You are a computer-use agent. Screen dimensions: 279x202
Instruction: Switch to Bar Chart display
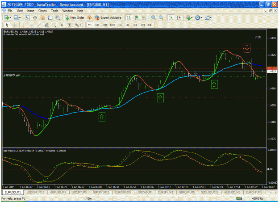129,17
